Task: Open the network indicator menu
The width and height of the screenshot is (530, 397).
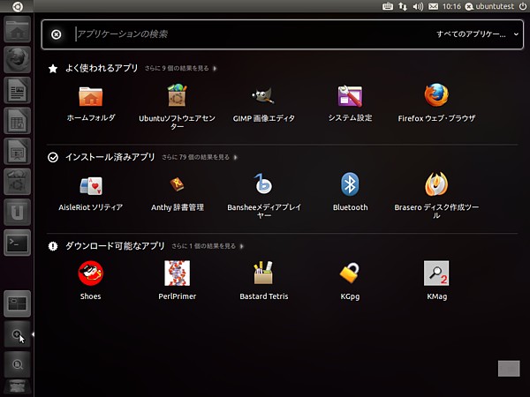Action: pyautogui.click(x=403, y=6)
